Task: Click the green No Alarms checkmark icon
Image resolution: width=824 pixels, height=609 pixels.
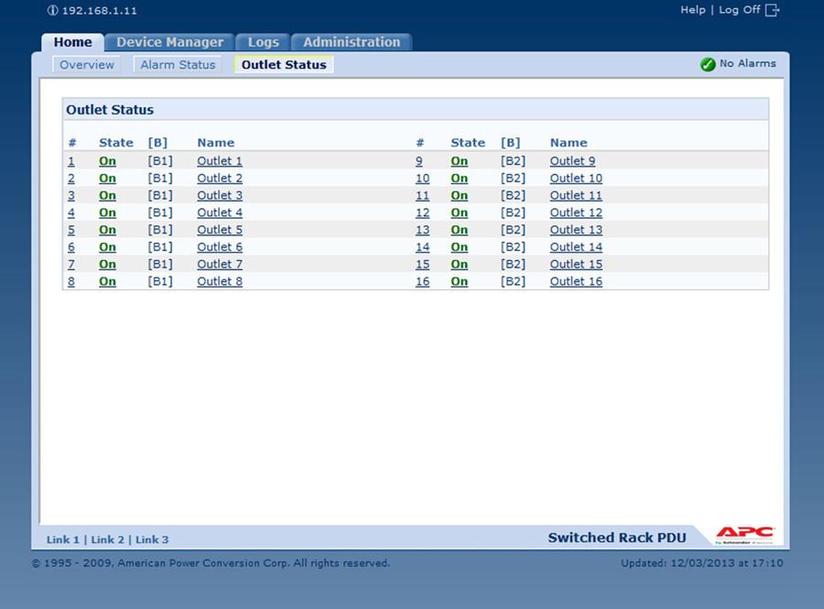Action: pyautogui.click(x=707, y=64)
